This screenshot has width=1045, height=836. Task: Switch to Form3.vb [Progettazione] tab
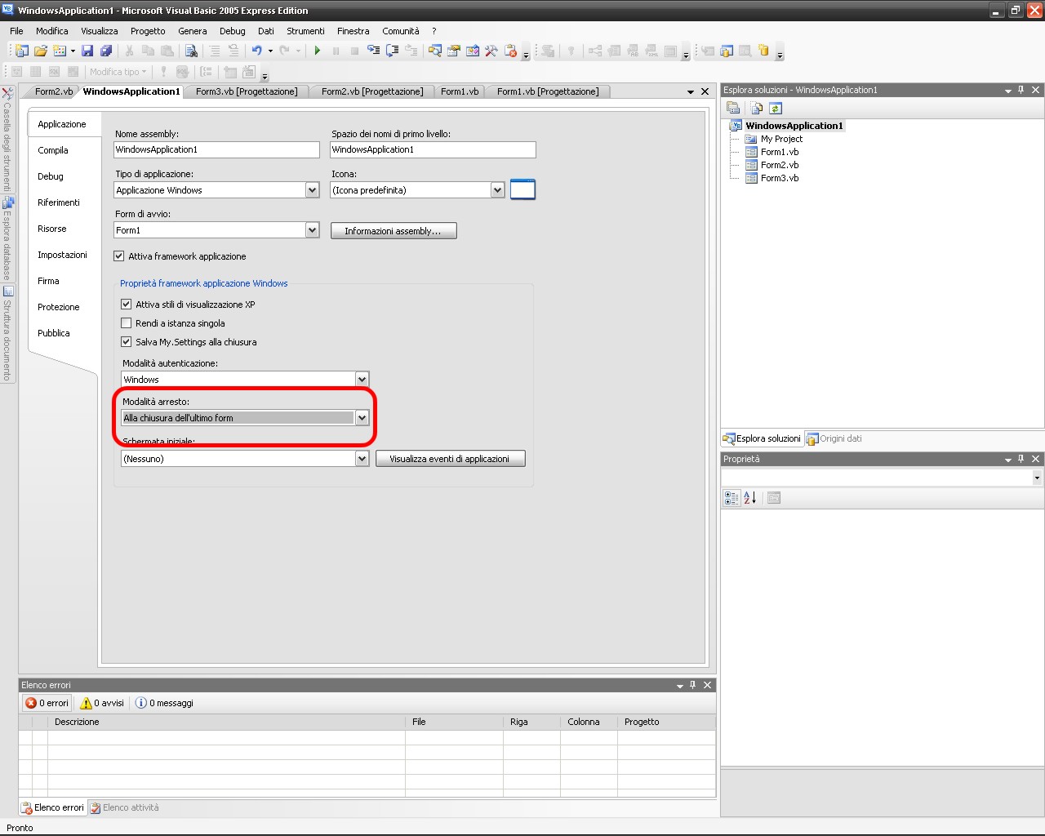click(247, 91)
